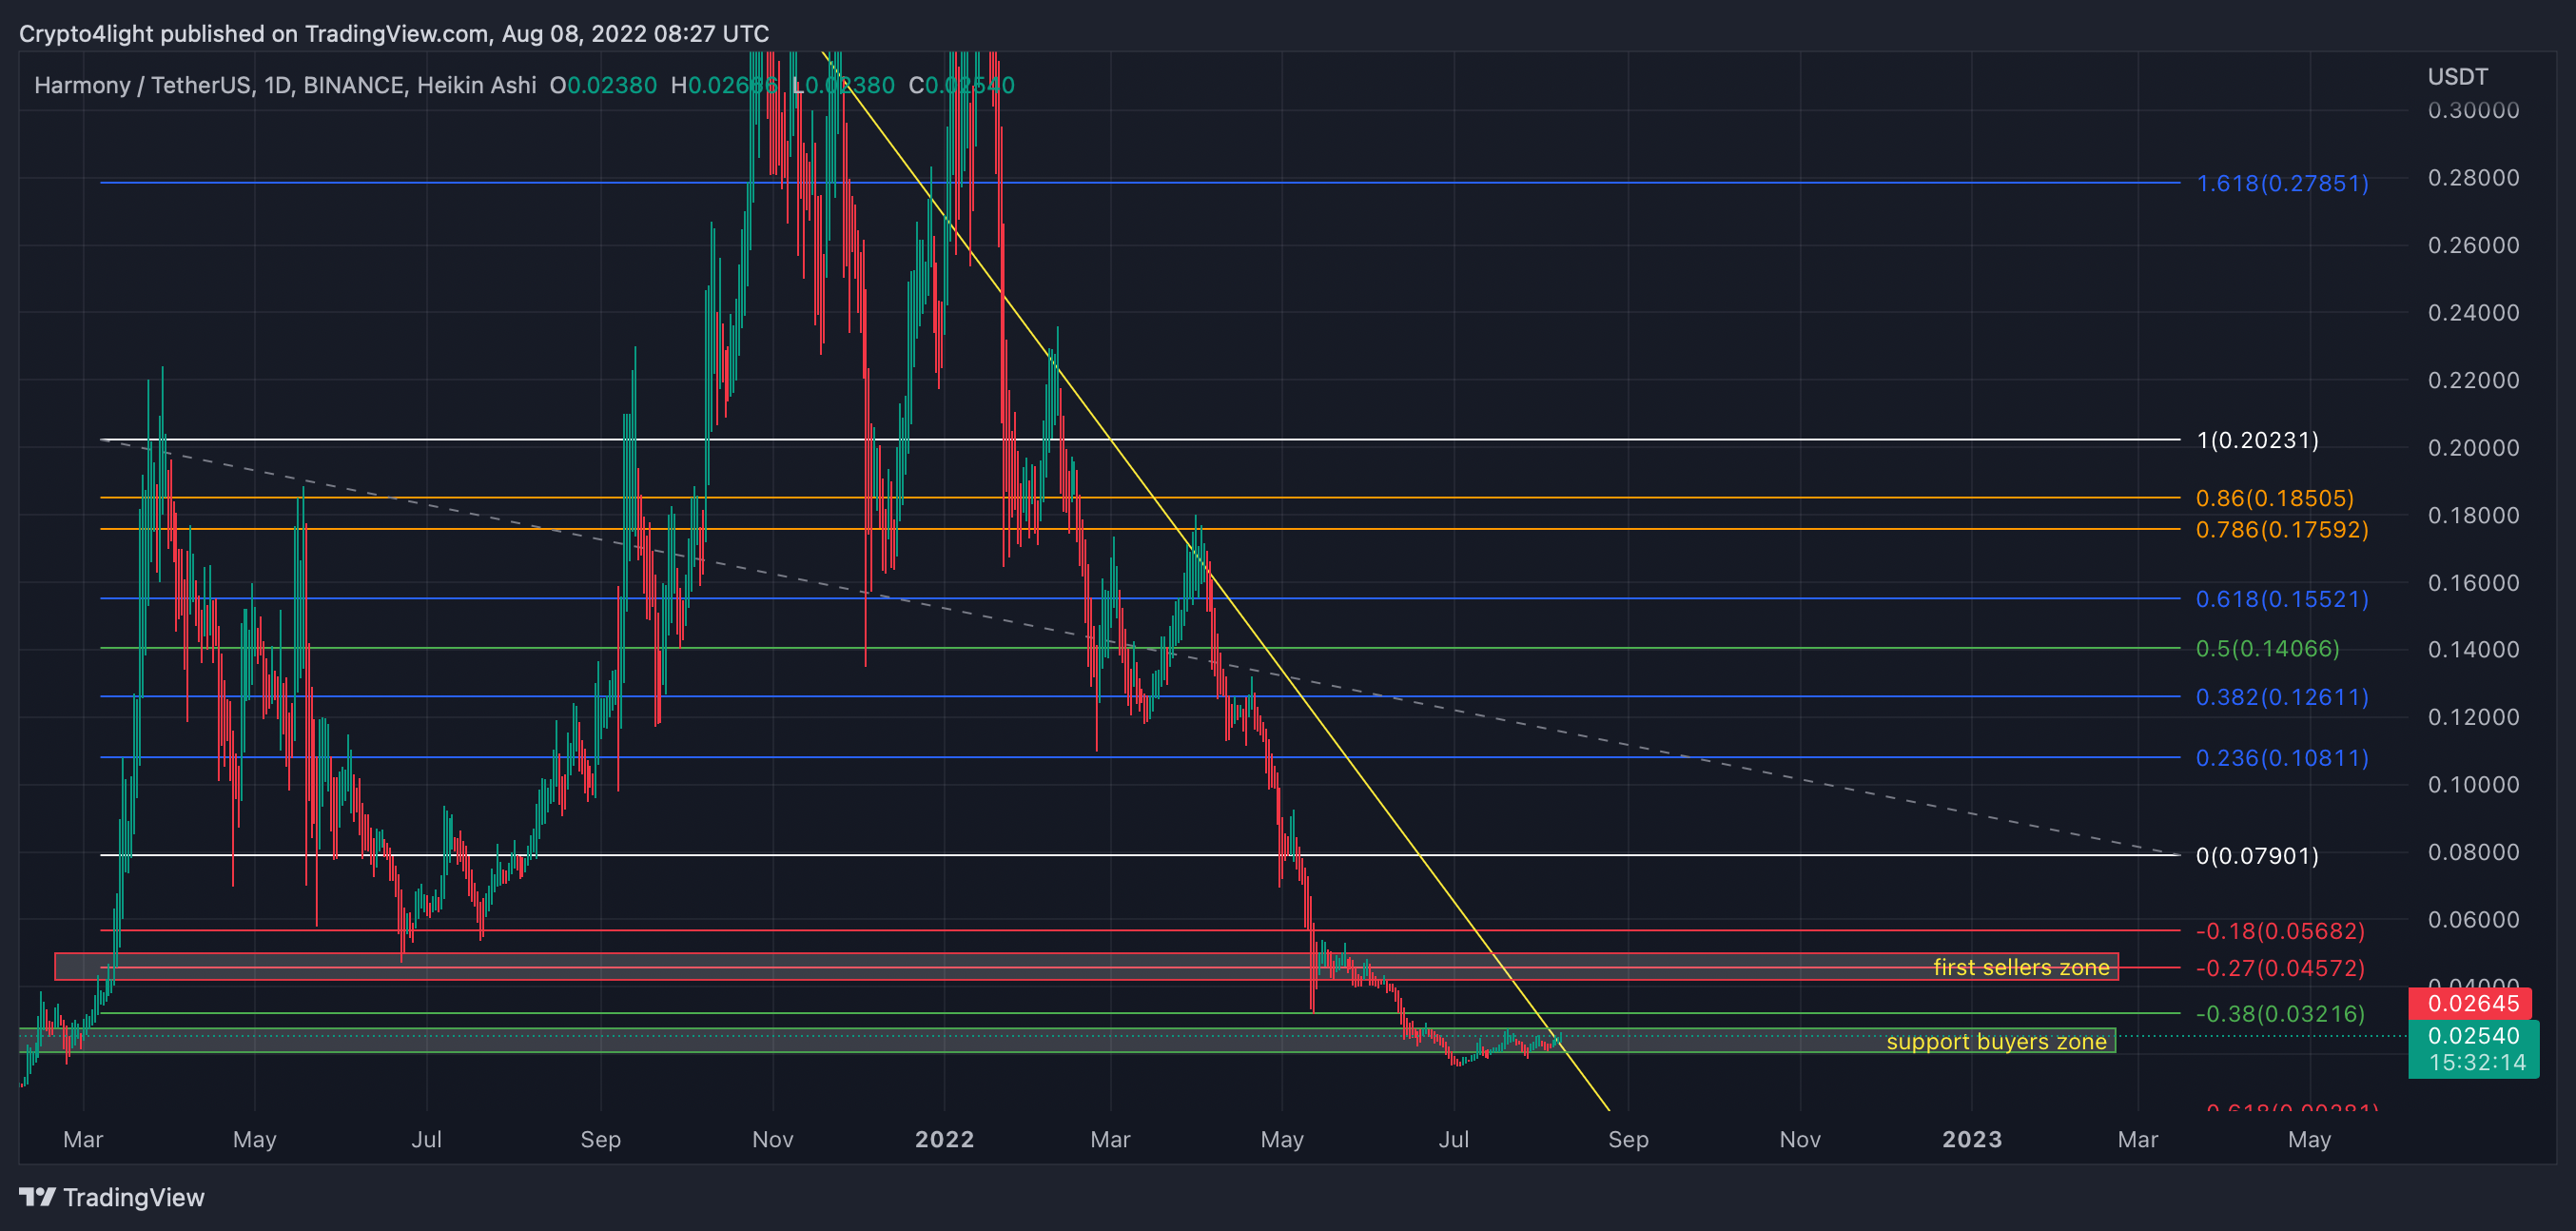The image size is (2576, 1231).
Task: Click the TradingView wordmark text
Action: click(134, 1197)
